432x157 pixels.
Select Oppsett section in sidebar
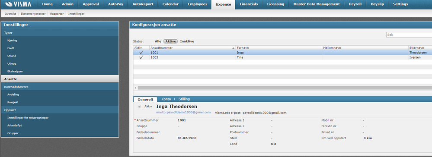[x=60, y=110]
